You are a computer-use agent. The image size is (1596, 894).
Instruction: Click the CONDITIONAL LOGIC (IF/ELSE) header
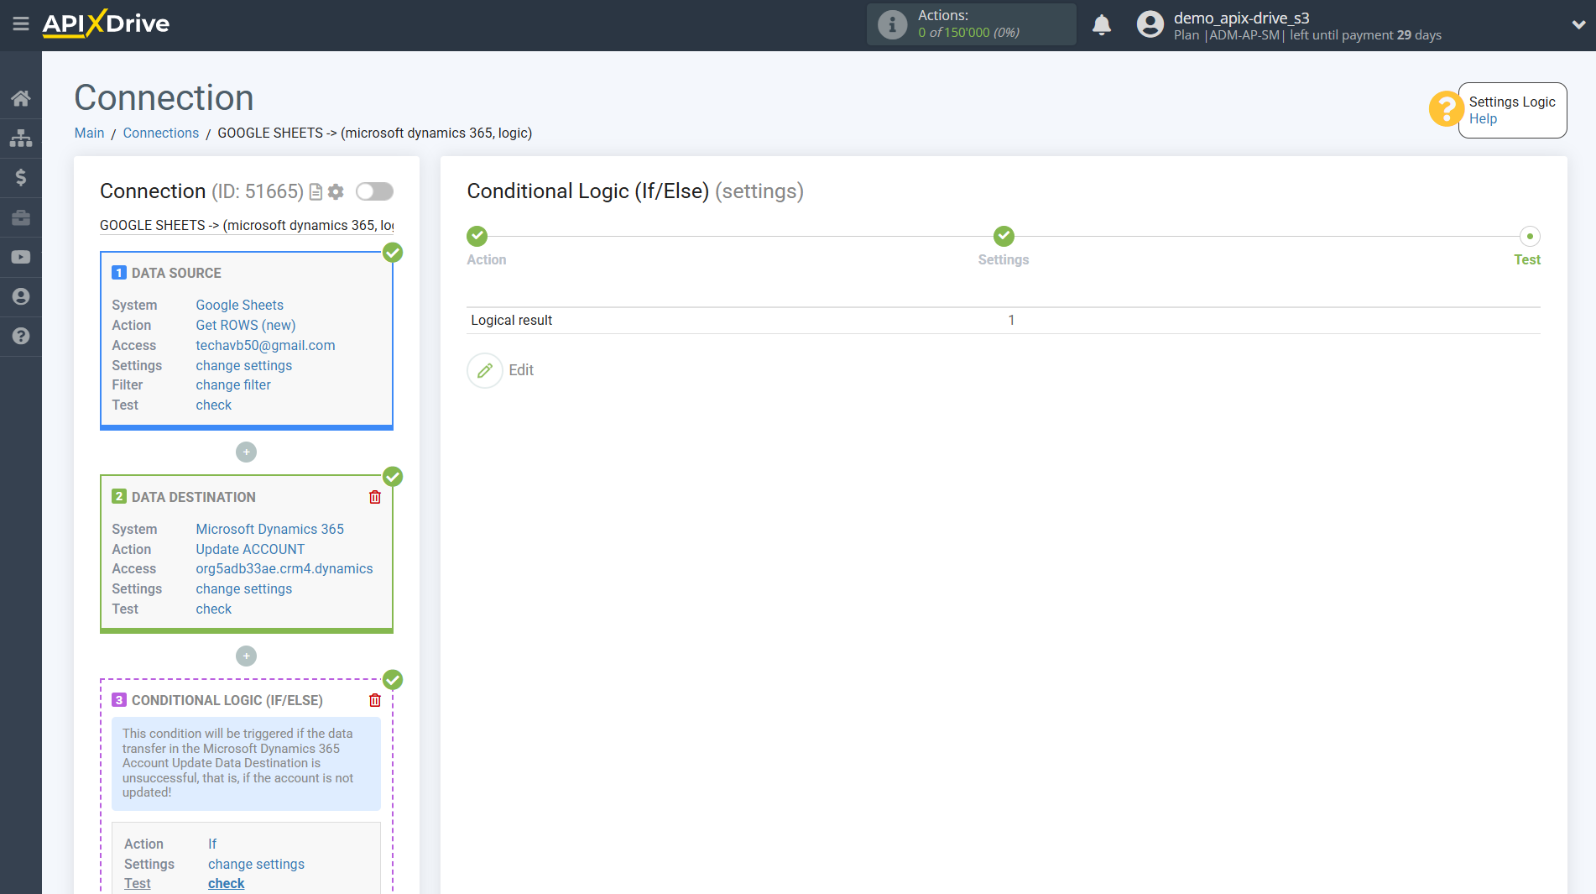coord(227,701)
